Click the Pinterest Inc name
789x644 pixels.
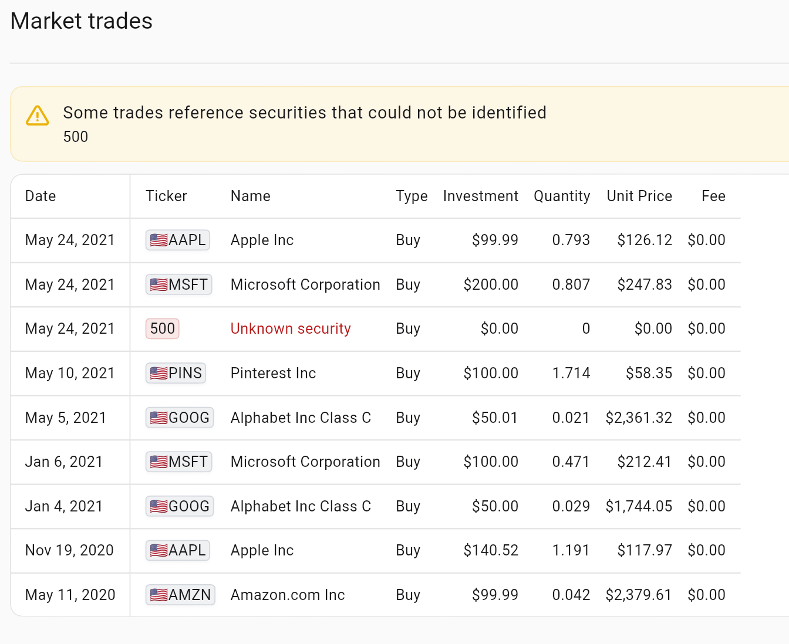coord(273,373)
